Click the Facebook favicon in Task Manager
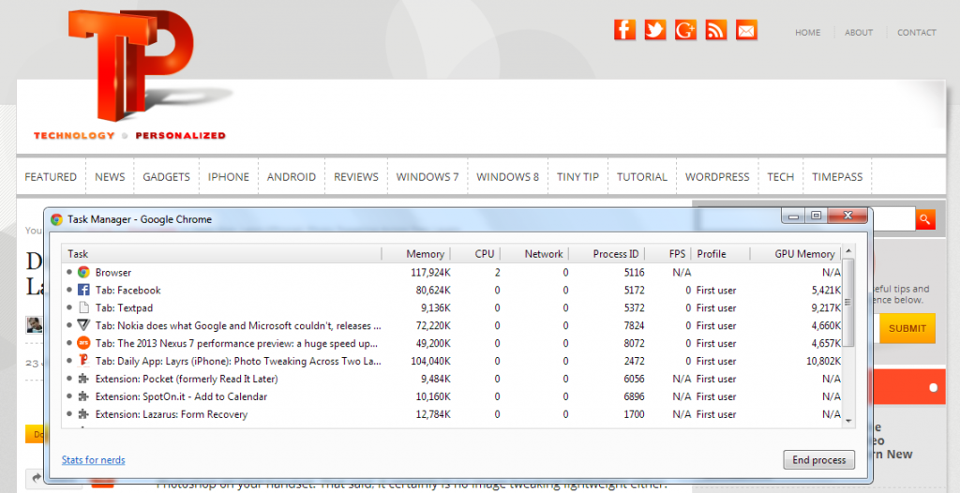The height and width of the screenshot is (493, 960). (x=83, y=290)
